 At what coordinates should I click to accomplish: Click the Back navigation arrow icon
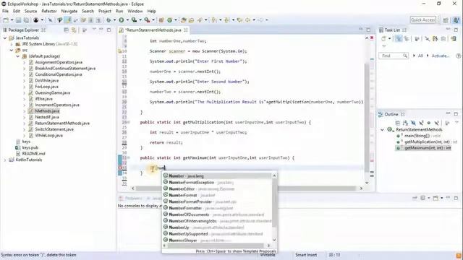(247, 20)
